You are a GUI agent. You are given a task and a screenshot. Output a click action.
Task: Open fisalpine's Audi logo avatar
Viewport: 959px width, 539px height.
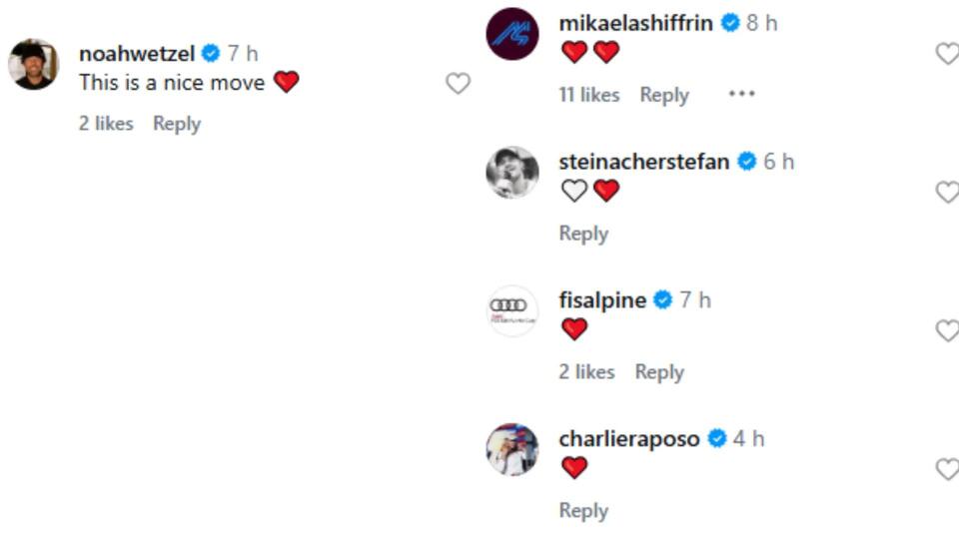click(x=512, y=310)
